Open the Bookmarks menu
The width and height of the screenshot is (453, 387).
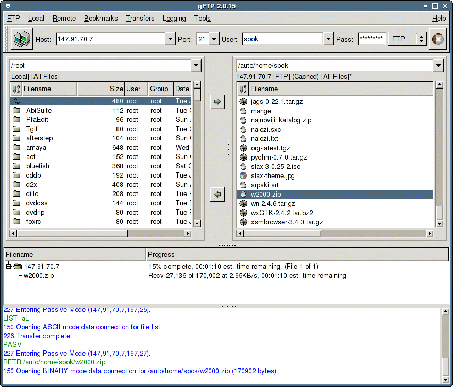(x=101, y=19)
